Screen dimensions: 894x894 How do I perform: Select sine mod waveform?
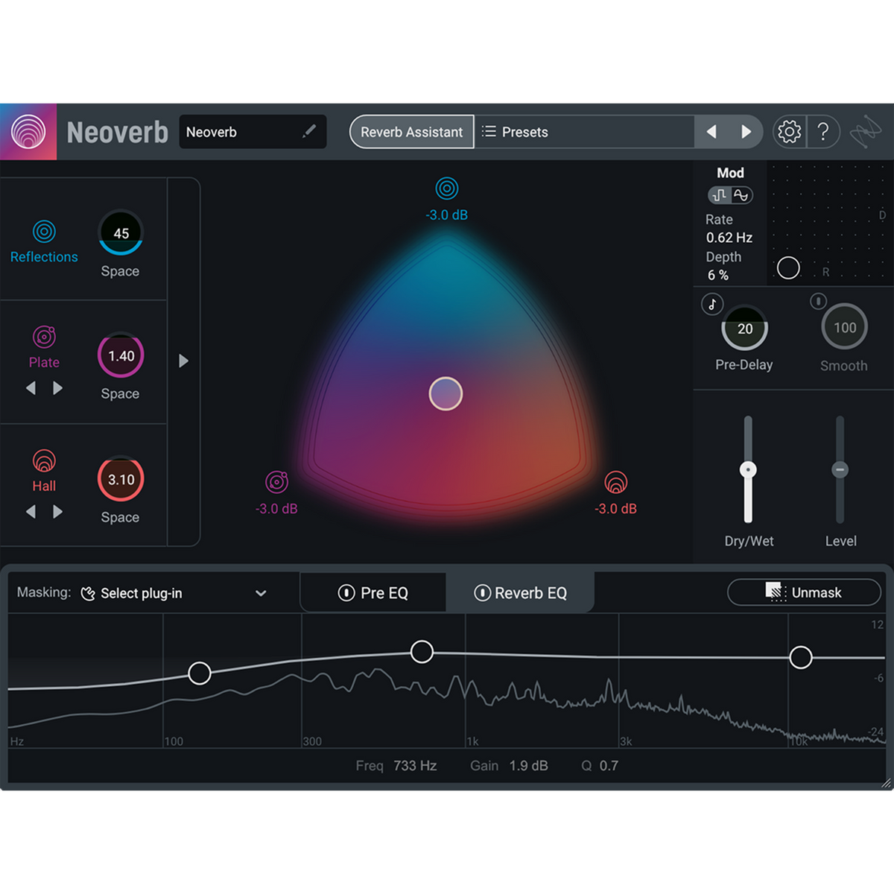point(741,195)
